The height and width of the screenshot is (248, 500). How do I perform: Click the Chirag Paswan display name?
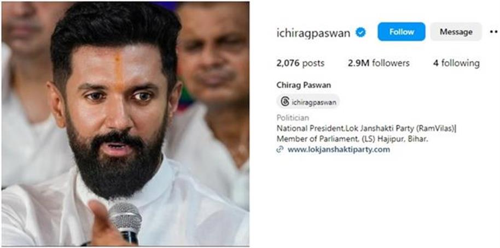[304, 85]
